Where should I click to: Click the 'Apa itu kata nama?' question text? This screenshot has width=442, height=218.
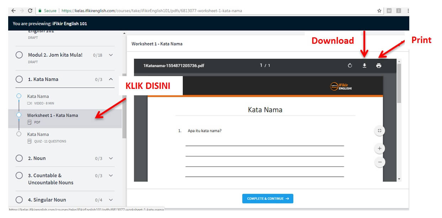[x=204, y=131]
